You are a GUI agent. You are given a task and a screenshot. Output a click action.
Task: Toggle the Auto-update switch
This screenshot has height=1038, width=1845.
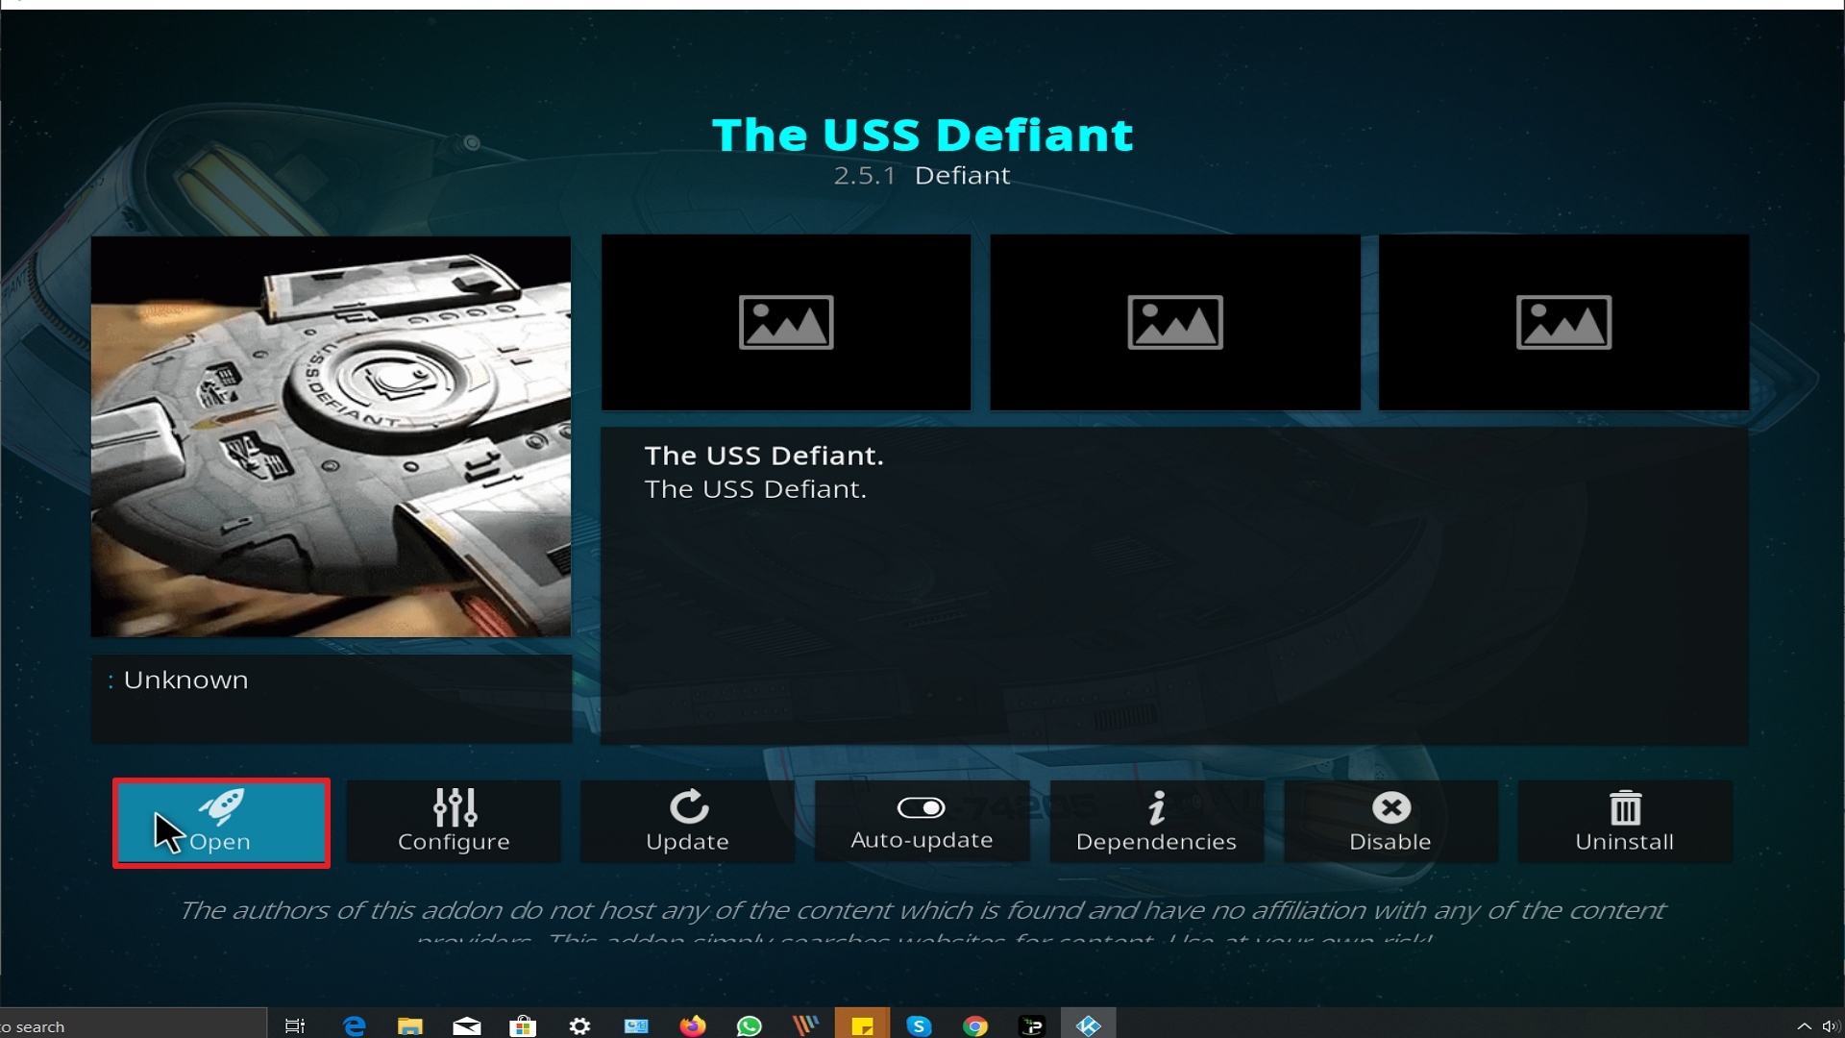(922, 823)
